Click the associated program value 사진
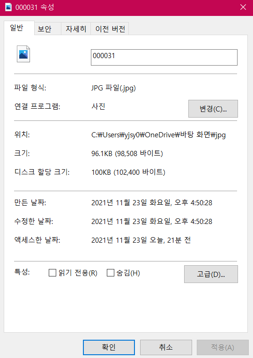Image resolution: width=253 pixels, height=358 pixels. click(98, 106)
